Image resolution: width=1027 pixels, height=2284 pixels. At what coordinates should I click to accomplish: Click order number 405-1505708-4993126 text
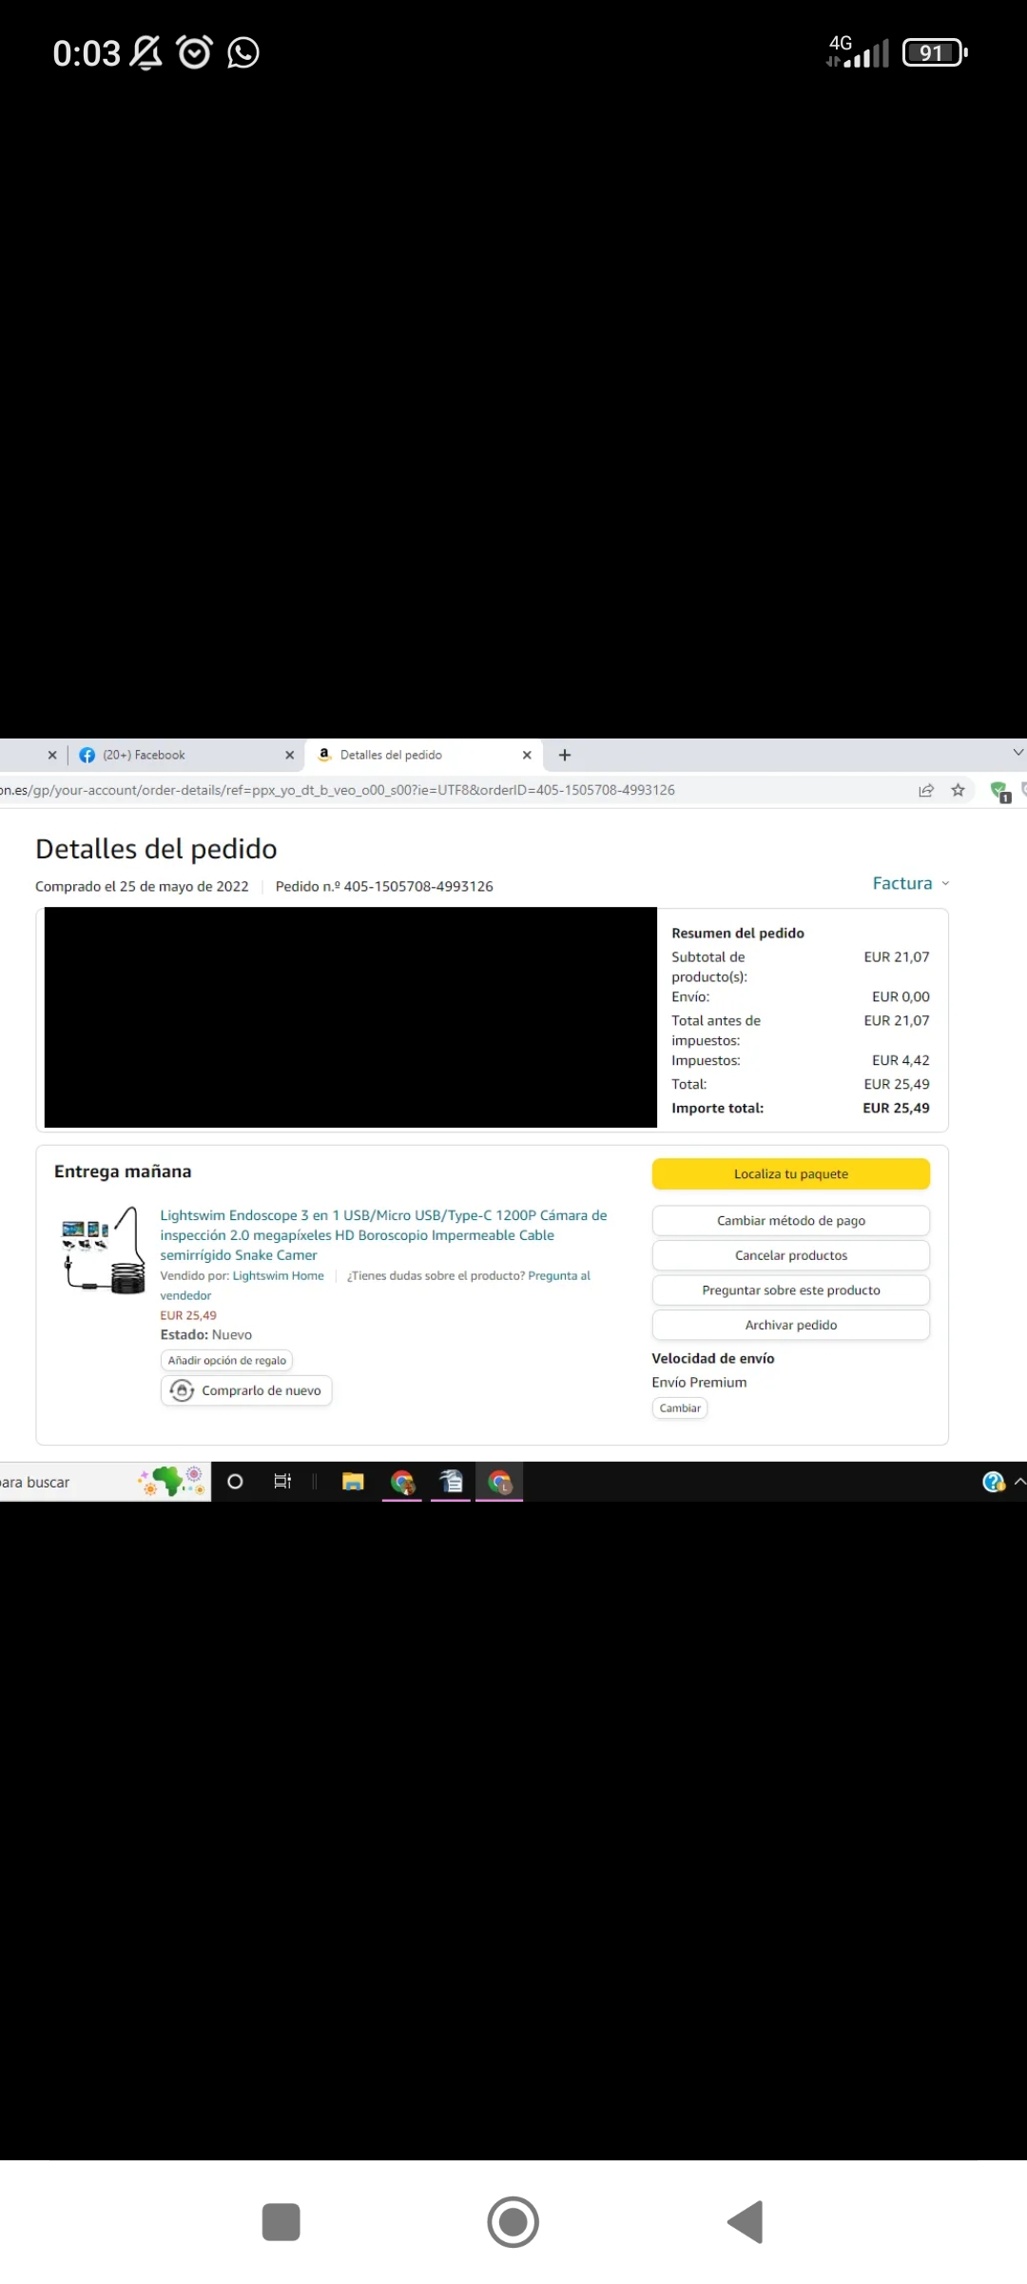click(x=417, y=886)
